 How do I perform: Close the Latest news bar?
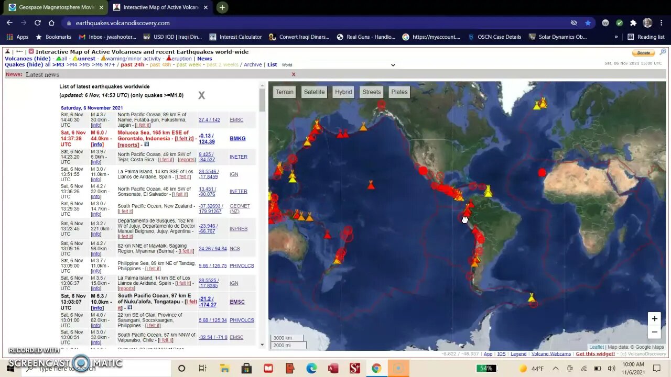[x=294, y=74]
